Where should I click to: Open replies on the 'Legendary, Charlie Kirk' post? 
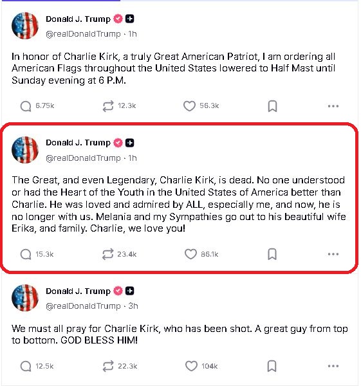point(26,254)
